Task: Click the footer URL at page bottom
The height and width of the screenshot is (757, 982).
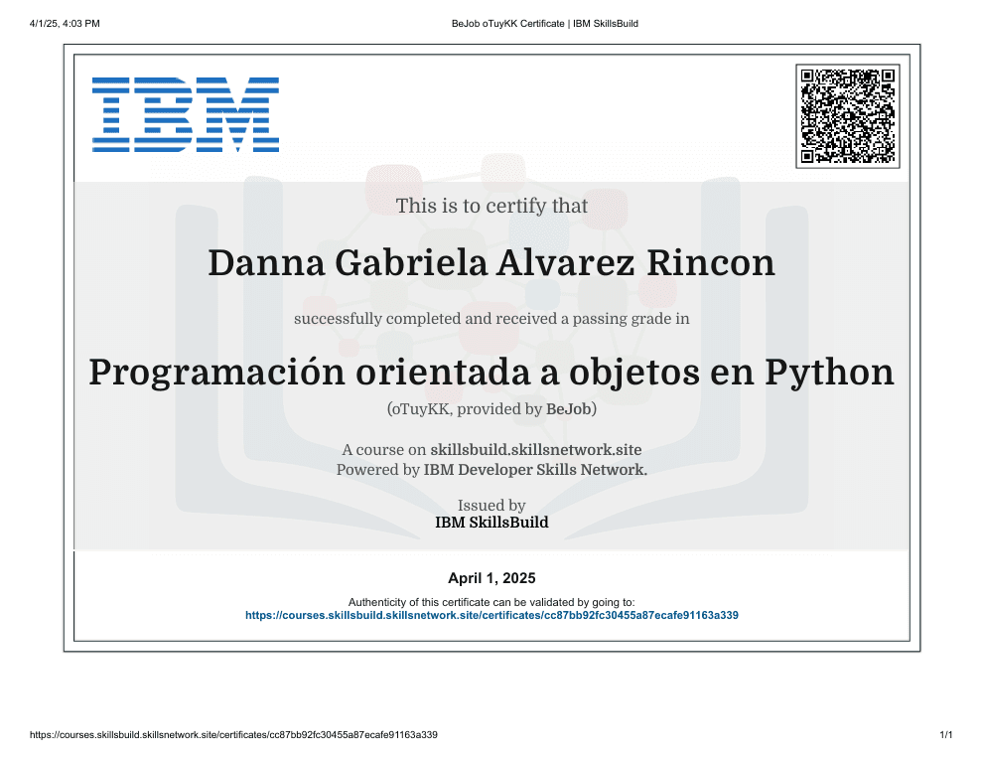Action: click(235, 735)
